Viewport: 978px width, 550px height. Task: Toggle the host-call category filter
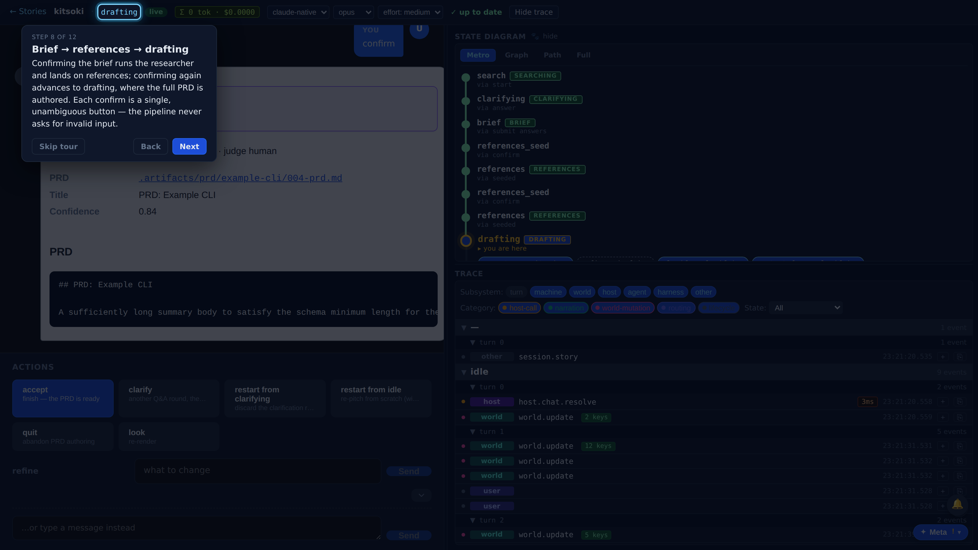tap(519, 308)
